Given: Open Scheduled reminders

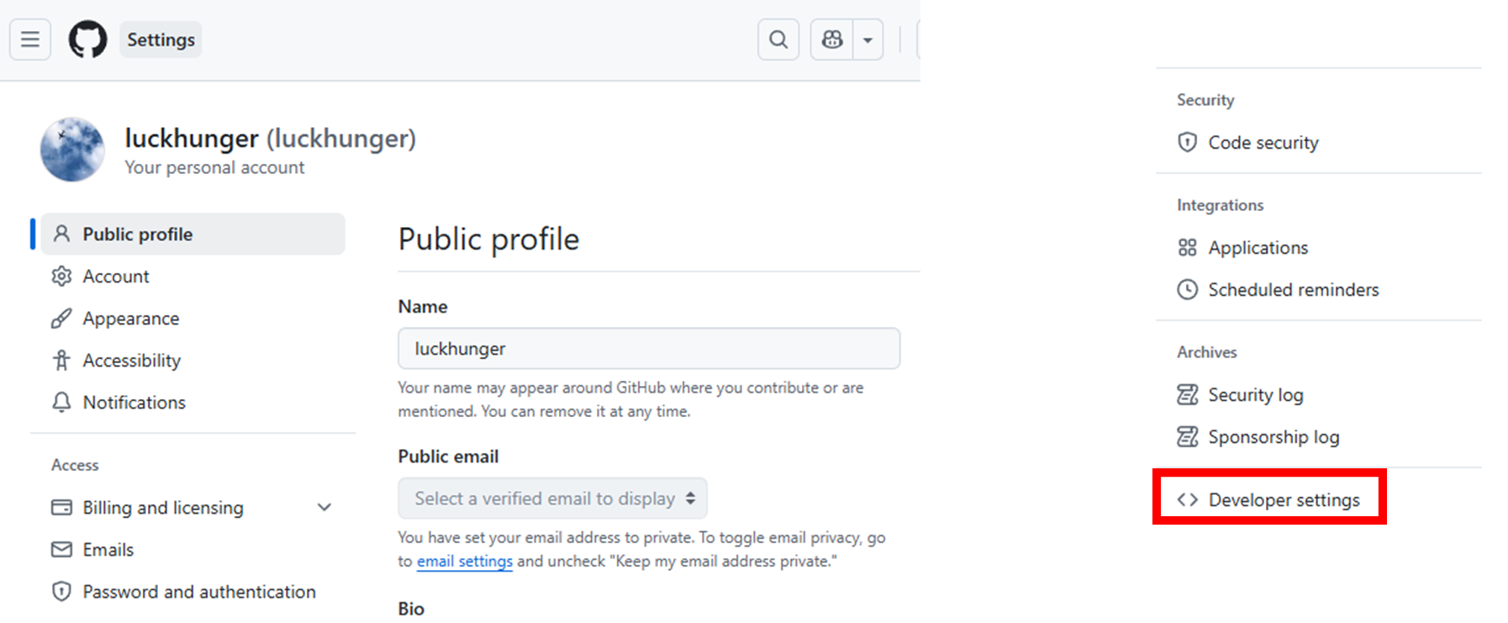Looking at the screenshot, I should pos(1293,289).
